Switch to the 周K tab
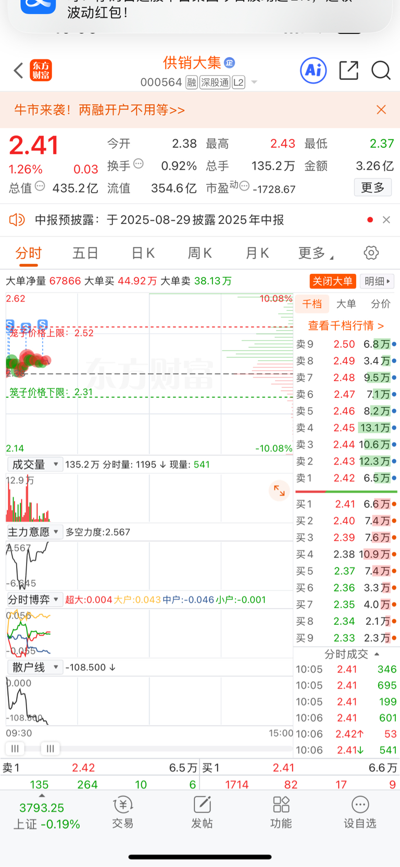 pos(199,253)
